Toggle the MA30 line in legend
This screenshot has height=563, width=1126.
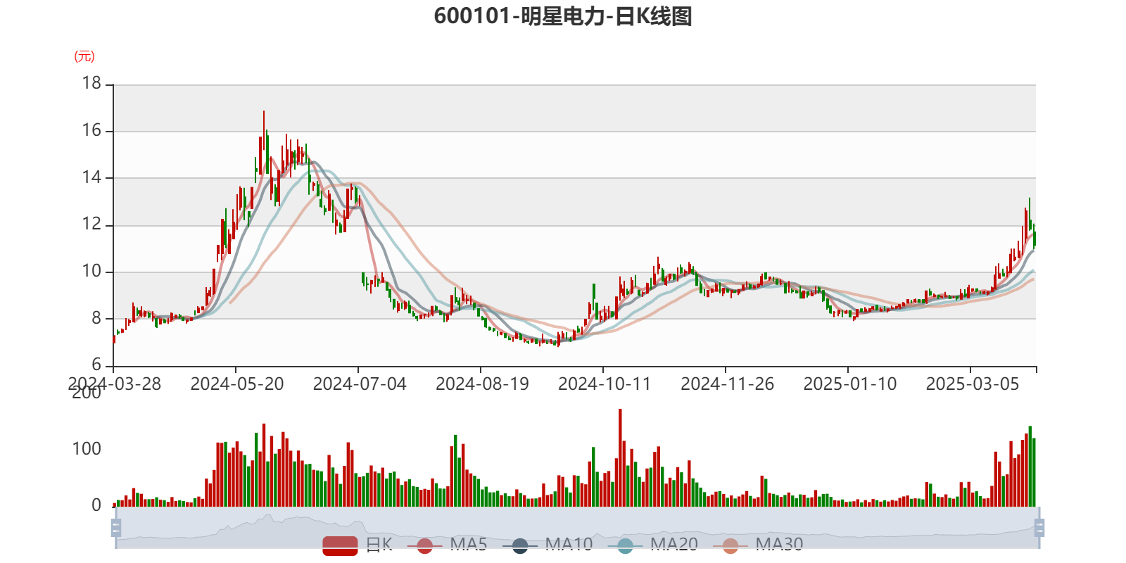758,545
